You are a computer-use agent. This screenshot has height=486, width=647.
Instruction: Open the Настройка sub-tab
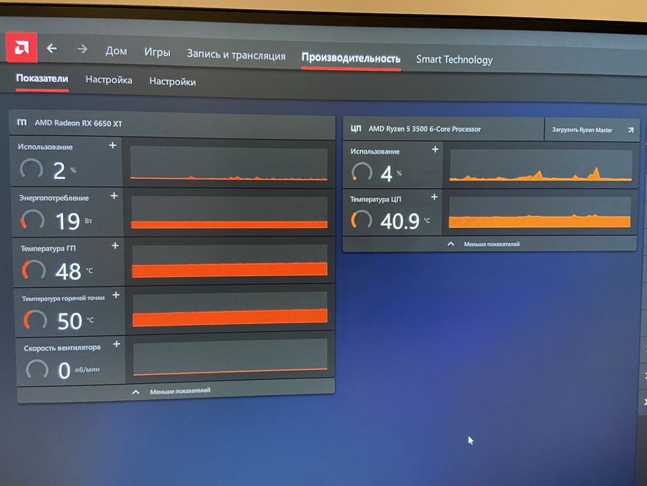tap(109, 80)
